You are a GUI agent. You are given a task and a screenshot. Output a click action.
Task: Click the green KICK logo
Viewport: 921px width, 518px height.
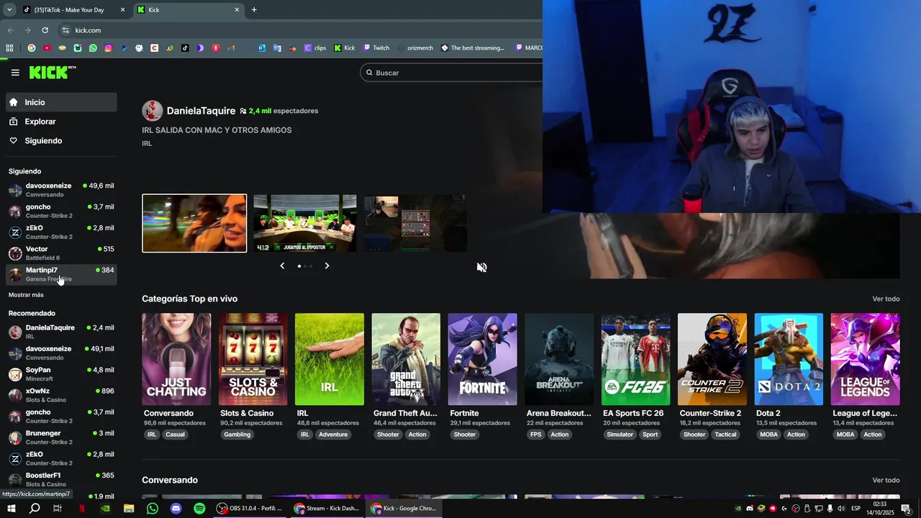(x=52, y=72)
